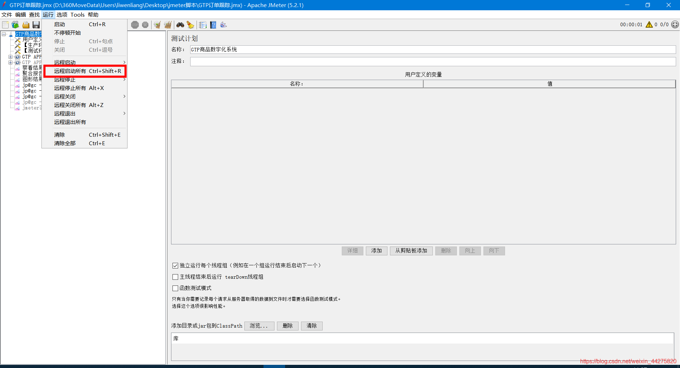Select the 图形结果 listener in tree
Screen dimensions: 680x368
coord(32,79)
